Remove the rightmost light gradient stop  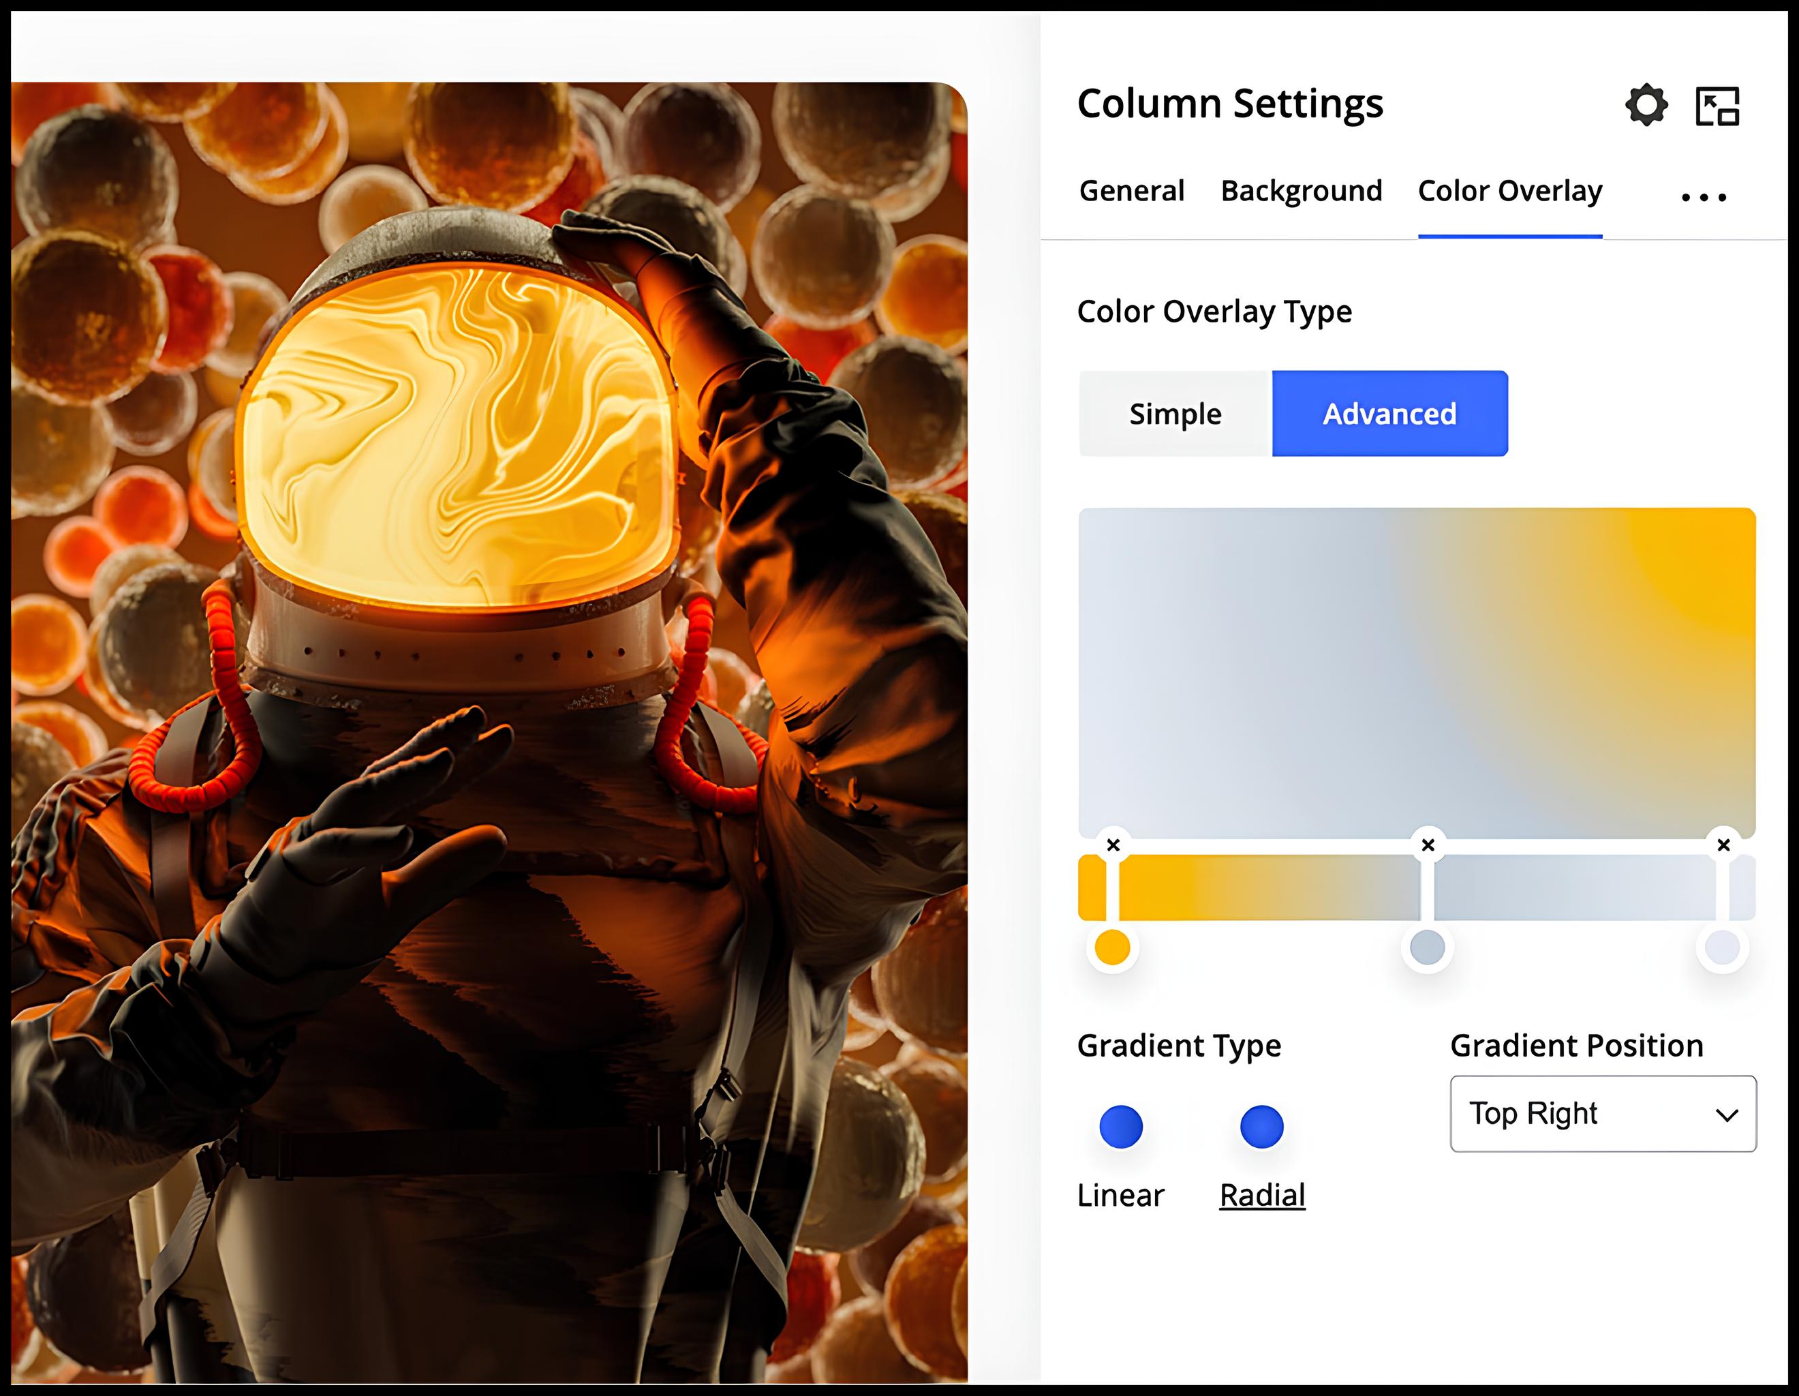(x=1723, y=845)
